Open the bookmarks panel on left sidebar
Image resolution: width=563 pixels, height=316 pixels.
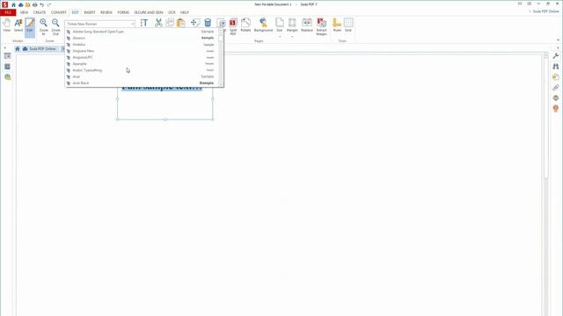(x=7, y=67)
